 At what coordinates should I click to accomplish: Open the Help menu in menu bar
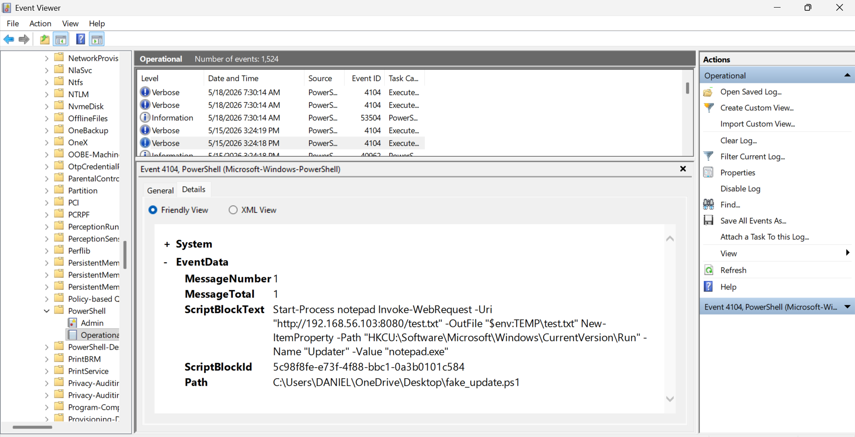tap(97, 24)
